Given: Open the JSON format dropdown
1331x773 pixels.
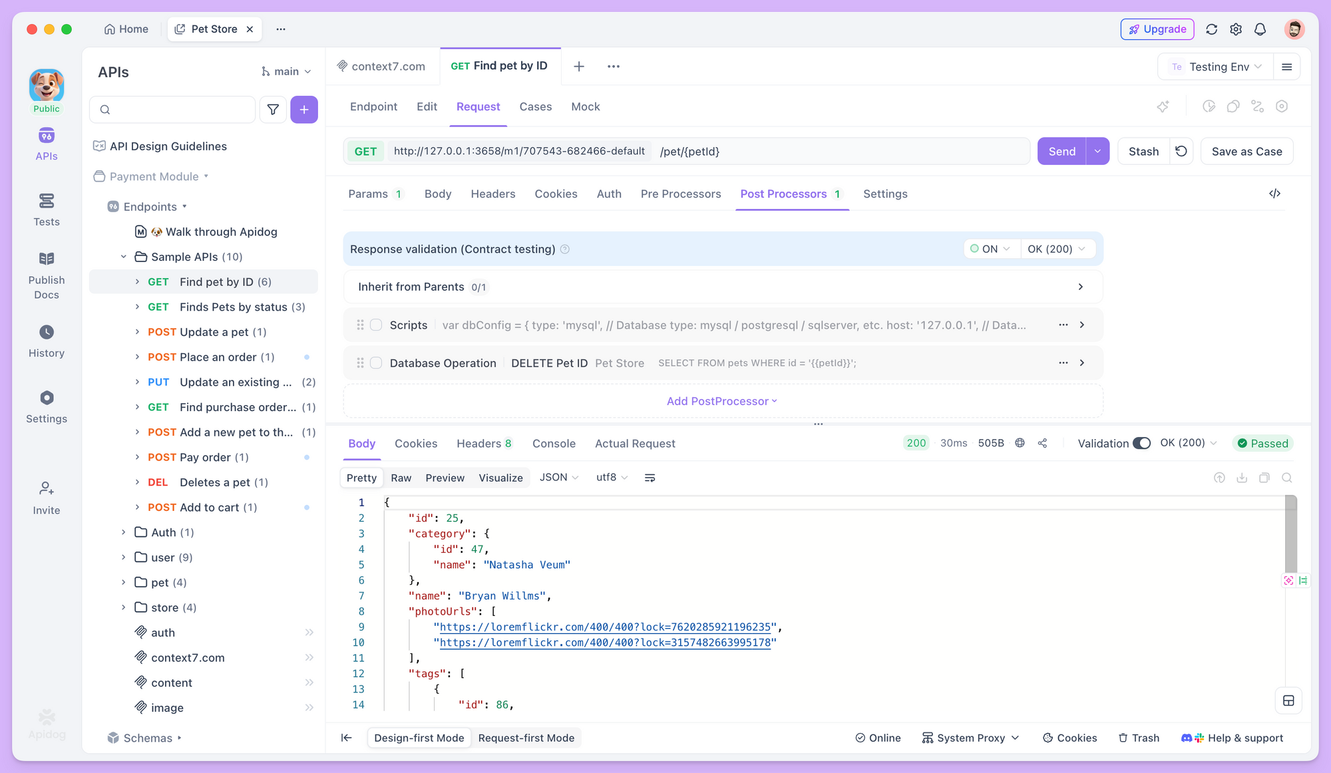Looking at the screenshot, I should (559, 478).
